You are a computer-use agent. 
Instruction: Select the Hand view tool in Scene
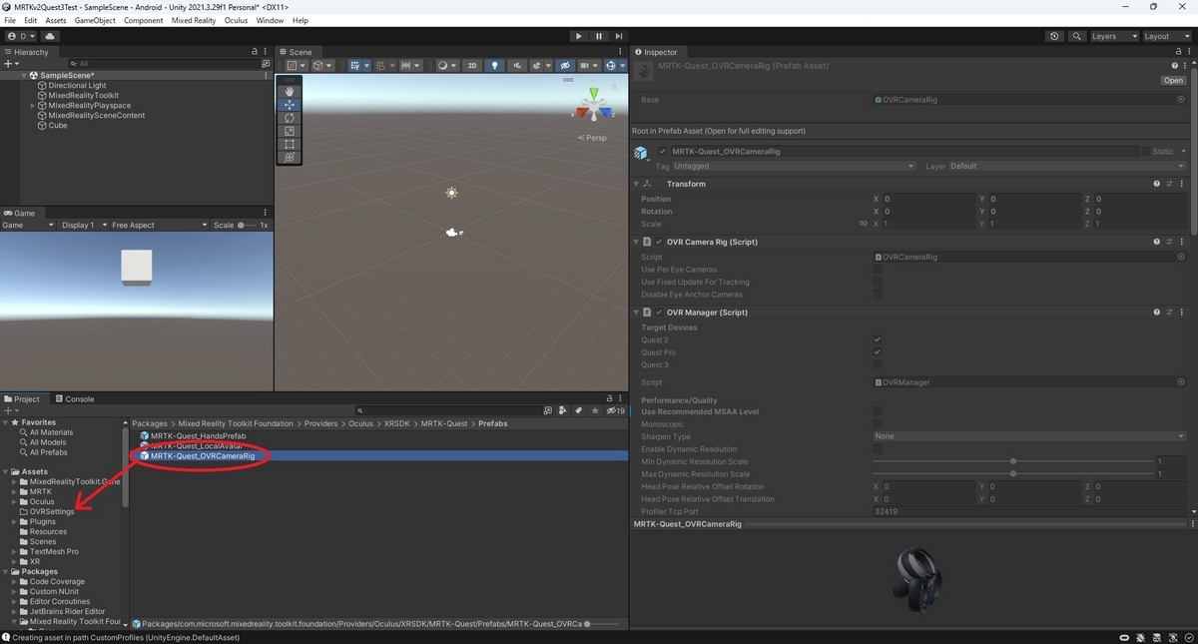[290, 92]
